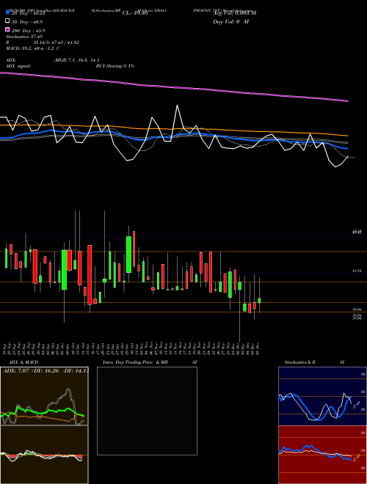Click the 'BUY Slowing @ 1%' signal text
Viewport: 367px width, 484px height.
[115, 66]
